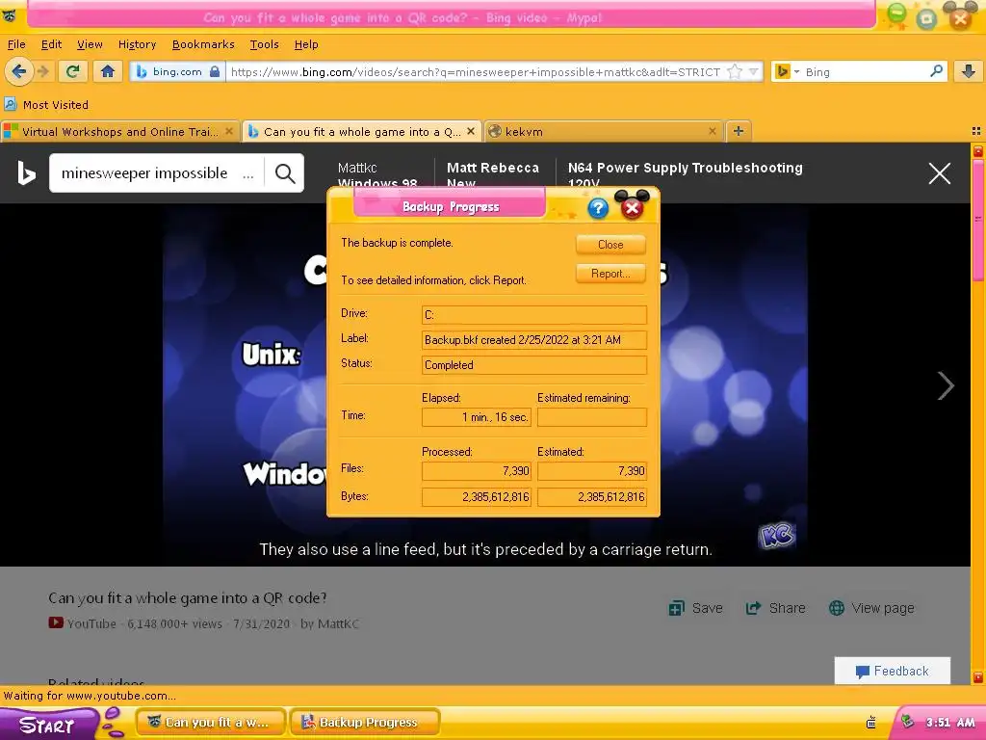The width and height of the screenshot is (986, 740).
Task: Click the KC watermark logo in video
Action: pyautogui.click(x=777, y=536)
